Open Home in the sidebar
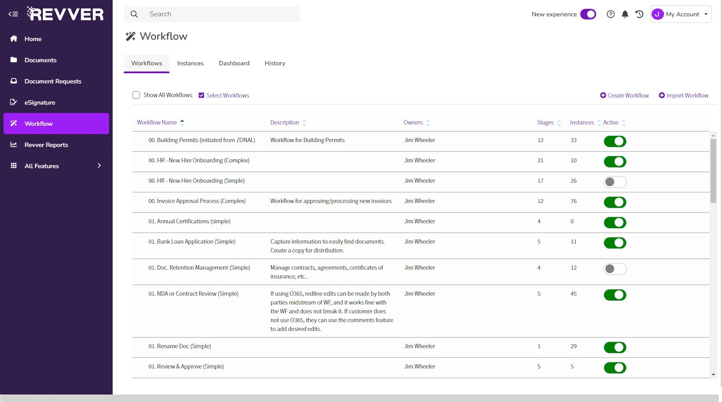 56,39
